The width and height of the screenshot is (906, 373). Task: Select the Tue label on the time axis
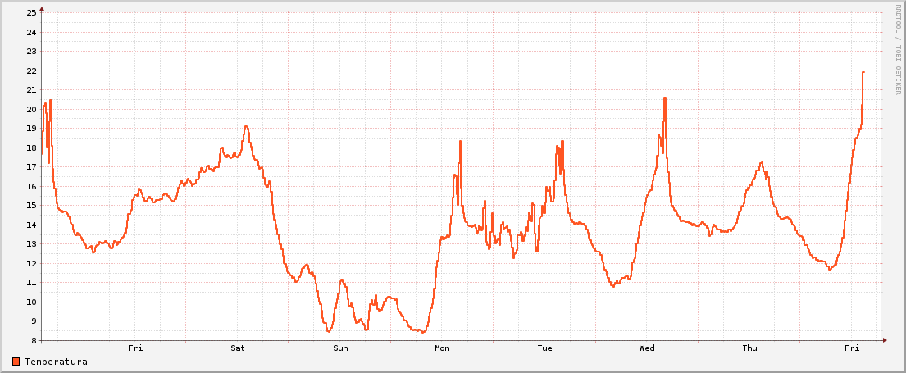point(544,348)
